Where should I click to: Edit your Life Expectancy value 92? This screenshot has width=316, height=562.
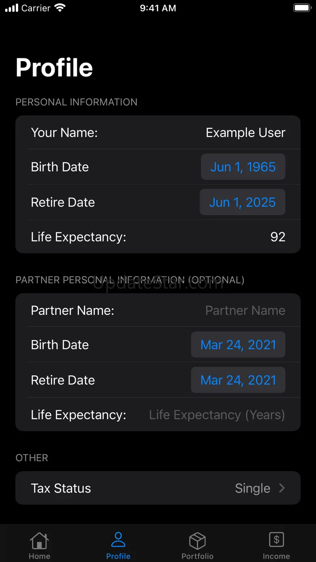(x=278, y=237)
